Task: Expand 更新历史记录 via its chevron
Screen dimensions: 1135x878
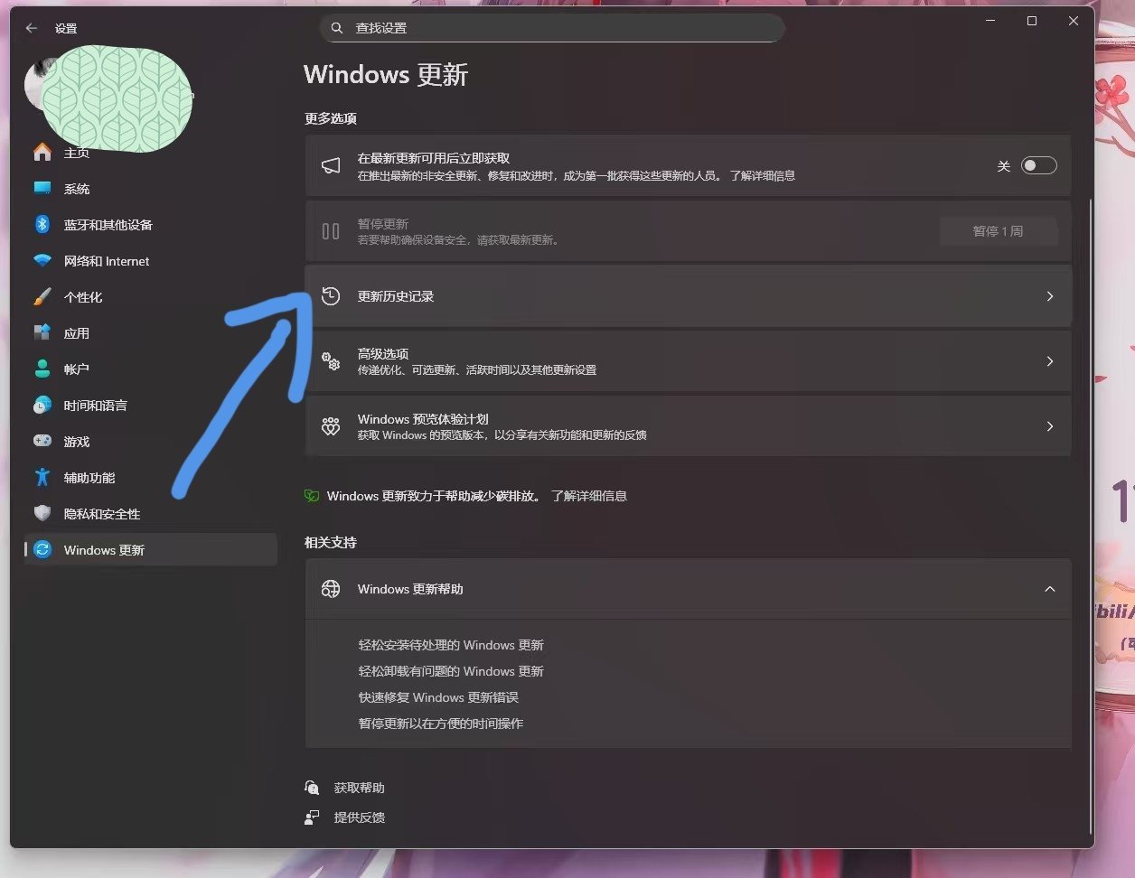Action: click(1050, 296)
